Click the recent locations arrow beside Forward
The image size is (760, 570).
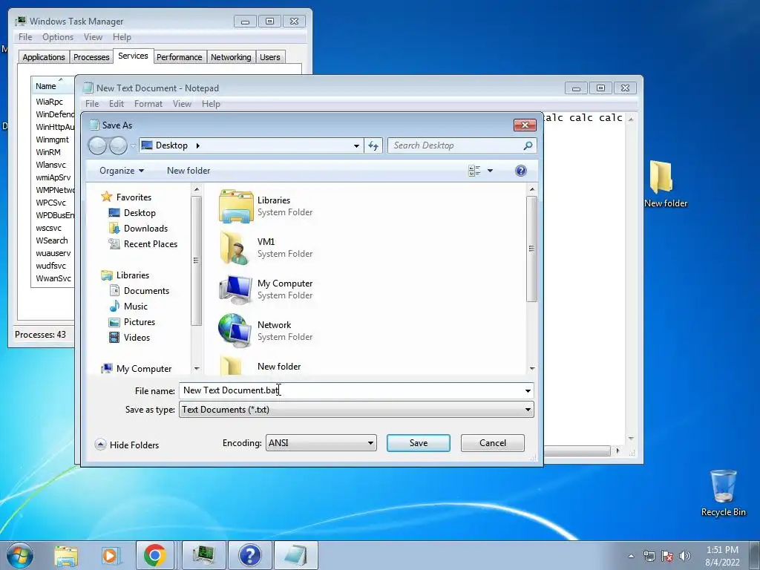click(133, 145)
